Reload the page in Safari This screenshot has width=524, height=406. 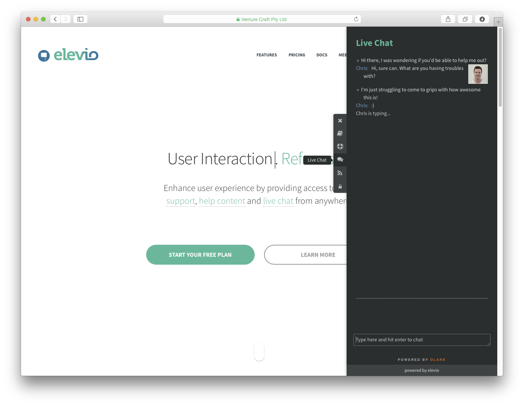coord(356,19)
